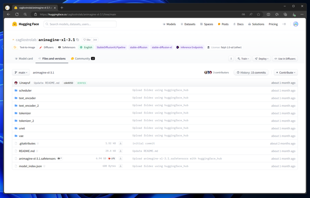This screenshot has width=310, height=198.
Task: Go to Spaces in top navigation
Action: [207, 24]
